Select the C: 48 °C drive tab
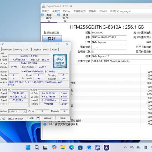 [x=49, y=18]
